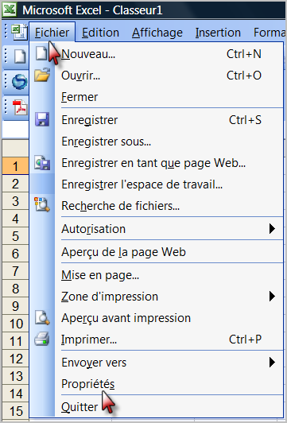Click the Excel workbook icon beside Fichier
This screenshot has height=423, width=287.
coord(19,32)
